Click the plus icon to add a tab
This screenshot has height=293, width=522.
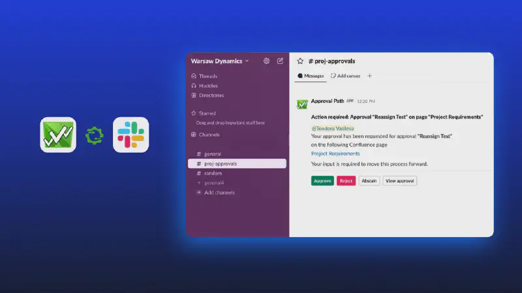369,76
